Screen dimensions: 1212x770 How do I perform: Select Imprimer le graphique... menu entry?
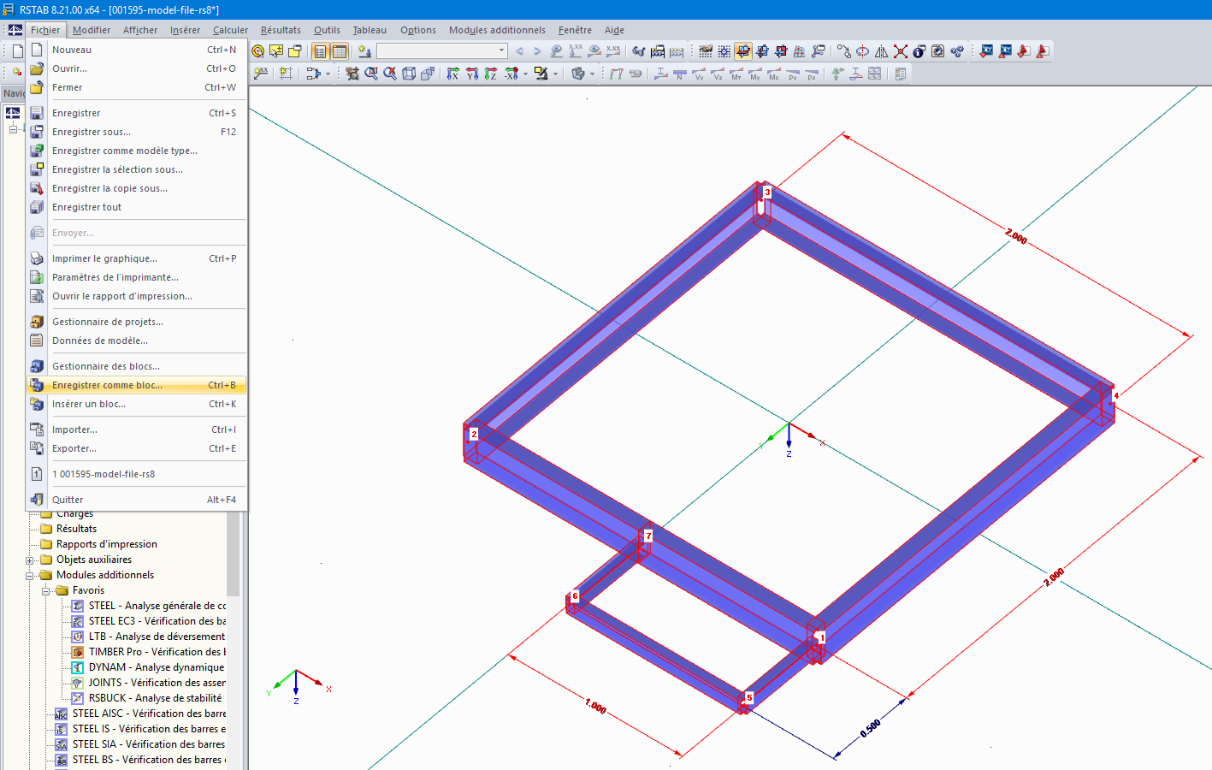(x=137, y=258)
